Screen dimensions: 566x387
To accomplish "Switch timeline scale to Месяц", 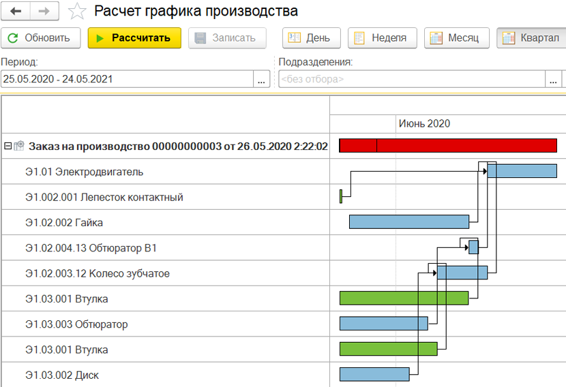I will point(456,38).
